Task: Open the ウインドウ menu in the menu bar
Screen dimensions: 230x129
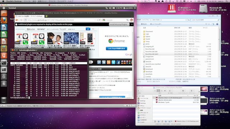Action: (x=61, y=1)
